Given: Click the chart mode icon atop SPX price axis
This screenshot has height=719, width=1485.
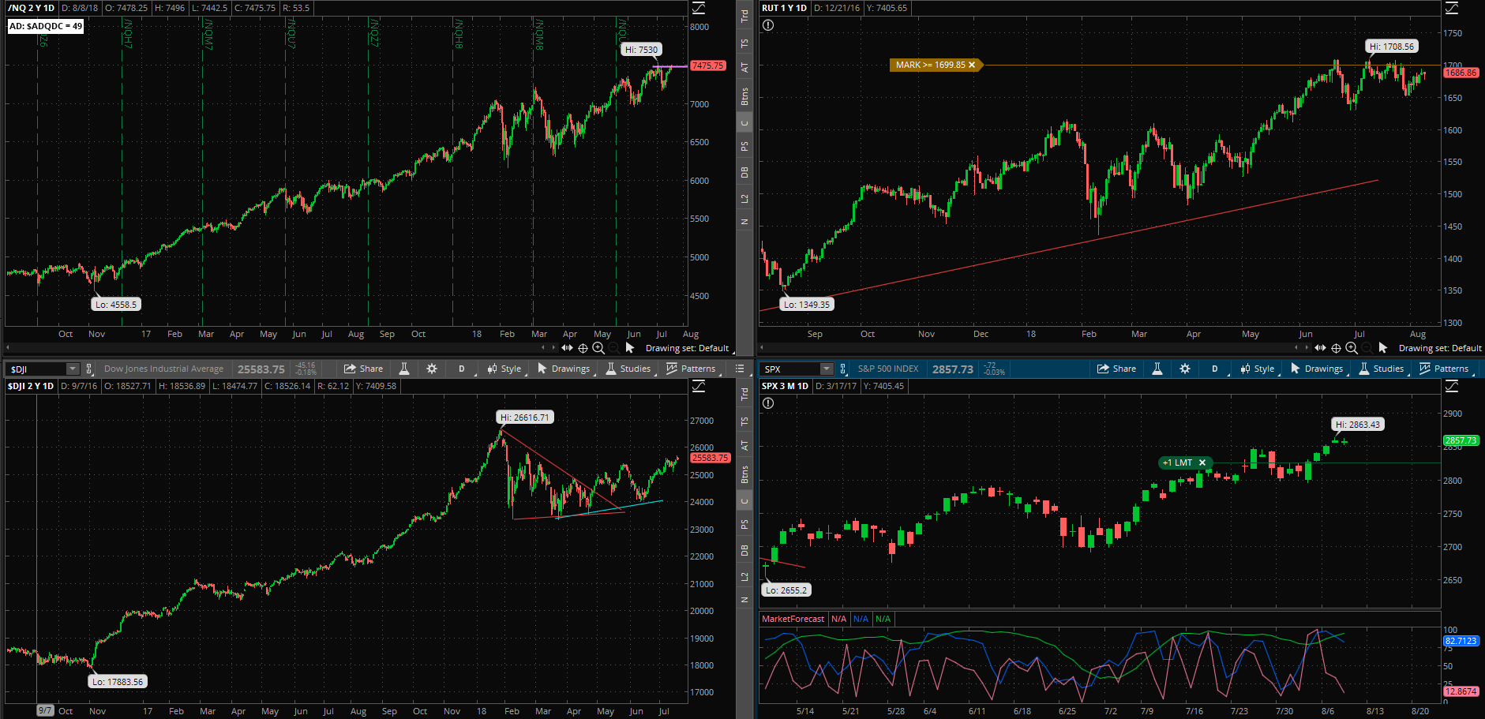Looking at the screenshot, I should (1452, 386).
